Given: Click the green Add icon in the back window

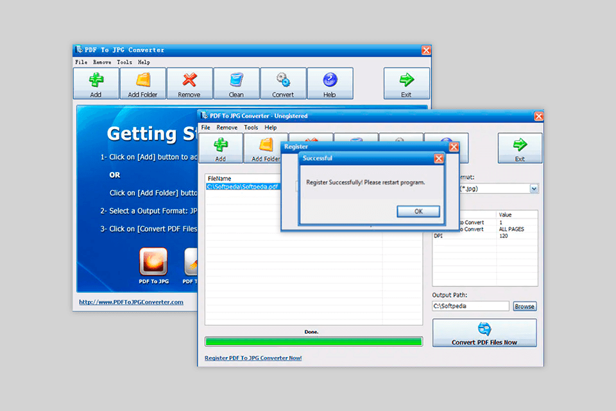Looking at the screenshot, I should click(96, 80).
